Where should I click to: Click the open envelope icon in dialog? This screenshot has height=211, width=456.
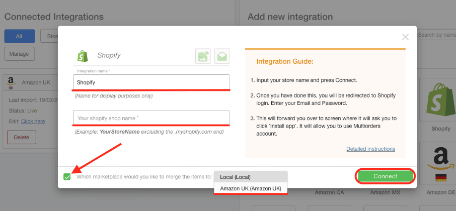click(x=222, y=56)
